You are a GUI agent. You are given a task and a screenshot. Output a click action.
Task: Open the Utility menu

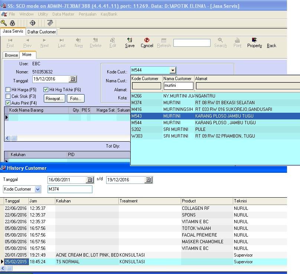43,14
